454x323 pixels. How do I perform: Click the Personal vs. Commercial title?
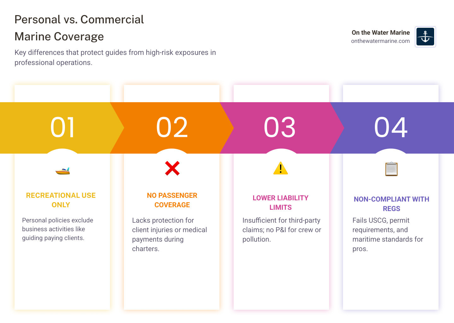[x=79, y=28]
